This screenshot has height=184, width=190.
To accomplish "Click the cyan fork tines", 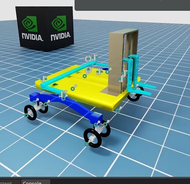I will click(x=144, y=89).
